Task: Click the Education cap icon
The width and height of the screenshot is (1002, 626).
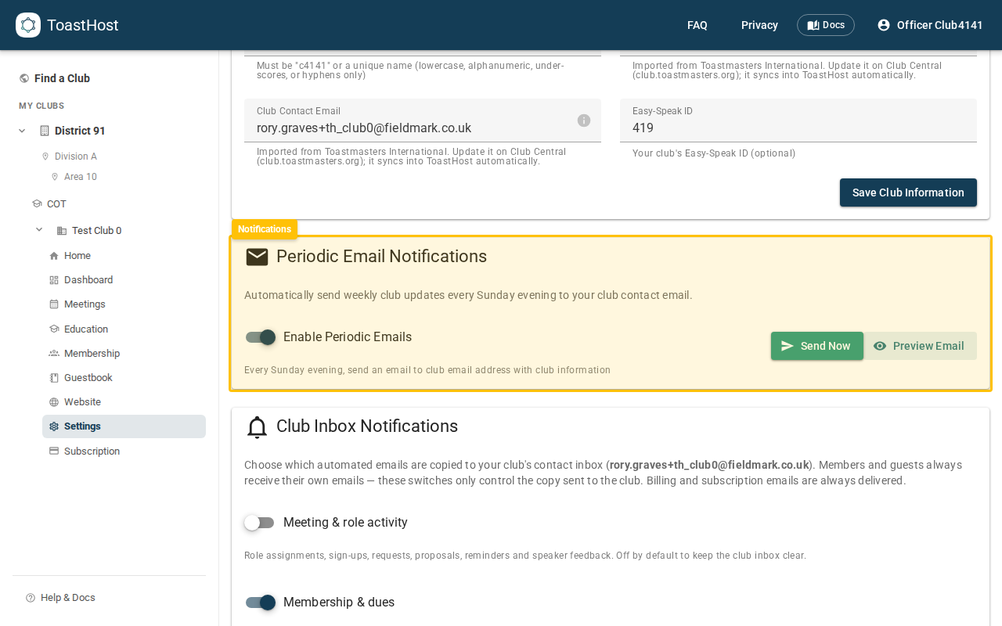Action: click(x=54, y=329)
